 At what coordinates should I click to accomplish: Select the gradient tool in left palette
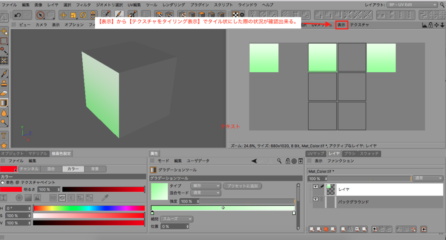coord(4,103)
